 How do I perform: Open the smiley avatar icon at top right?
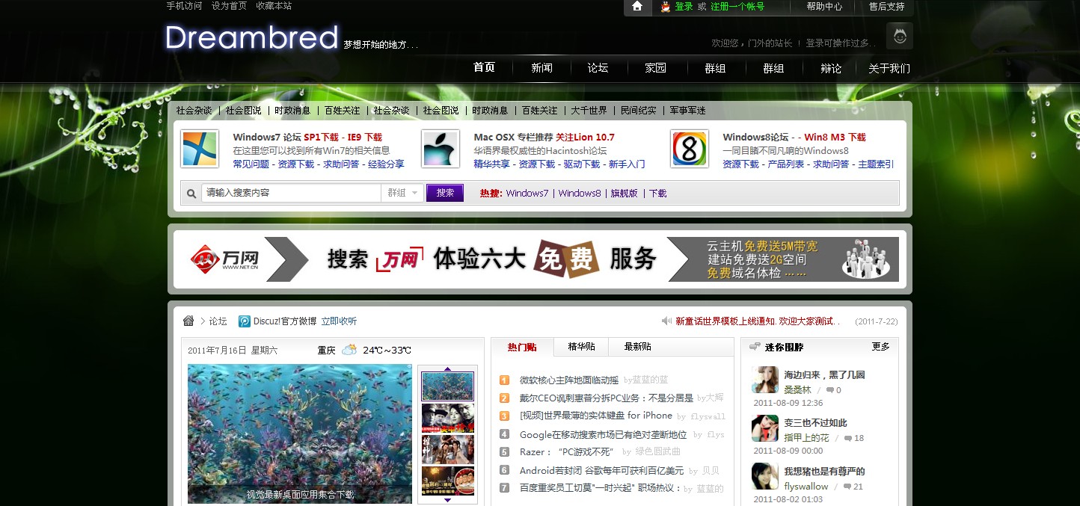[900, 36]
